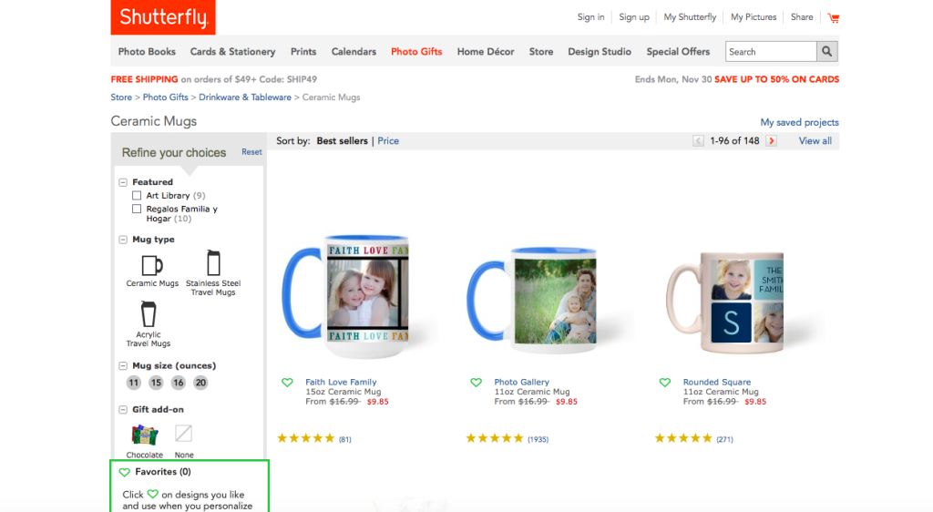Image resolution: width=933 pixels, height=512 pixels.
Task: Choose the Stainless Steel Travel Mugs icon
Action: [213, 263]
